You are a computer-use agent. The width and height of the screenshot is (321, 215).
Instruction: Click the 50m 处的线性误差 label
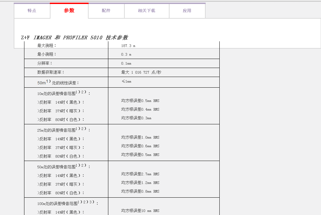point(58,82)
